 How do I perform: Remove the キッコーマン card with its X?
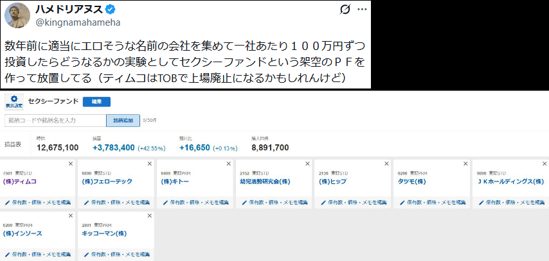(150, 217)
